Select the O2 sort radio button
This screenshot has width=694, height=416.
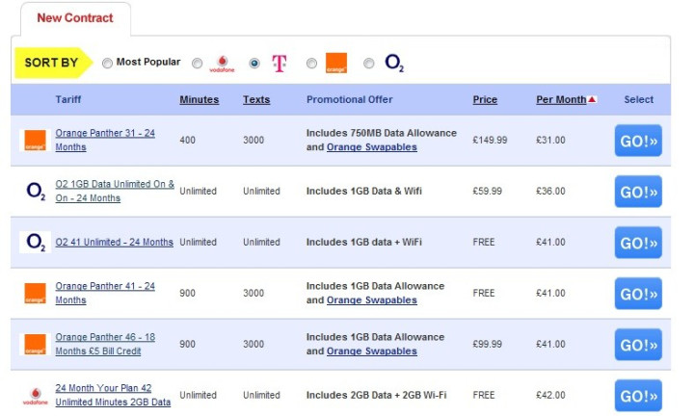[x=368, y=64]
